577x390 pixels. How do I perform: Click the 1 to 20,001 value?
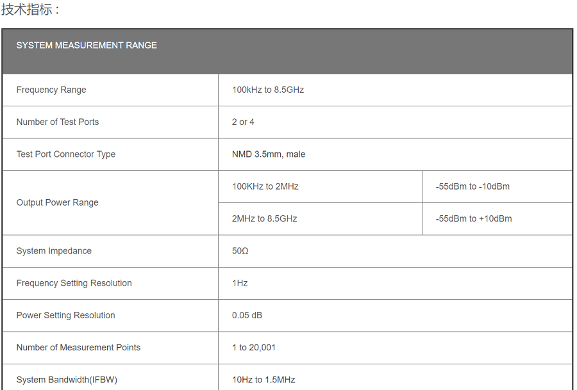coord(254,348)
